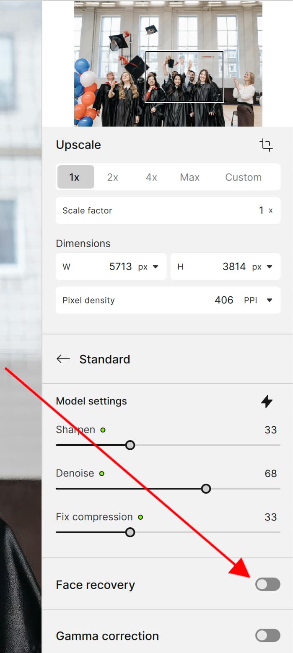Screen dimensions: 293x653
Task: Click the Denoise slider handle
Action: tap(206, 489)
